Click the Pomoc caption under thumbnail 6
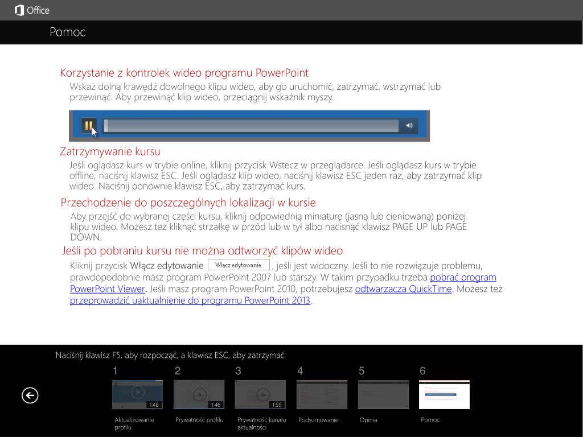This screenshot has height=437, width=583. [x=430, y=420]
